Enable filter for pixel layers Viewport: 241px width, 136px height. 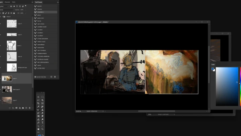[x=11, y=6]
